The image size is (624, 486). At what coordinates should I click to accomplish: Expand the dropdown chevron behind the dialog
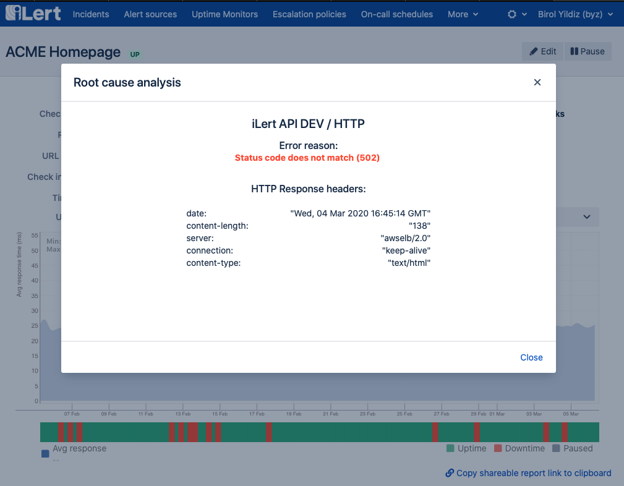[587, 217]
